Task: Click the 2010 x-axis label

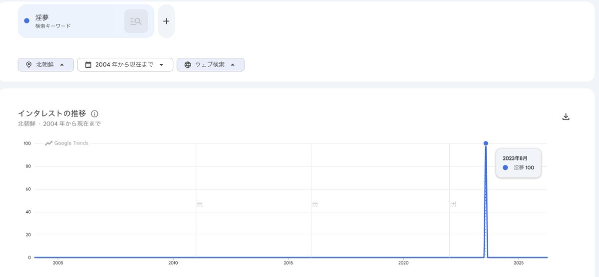Action: point(173,263)
